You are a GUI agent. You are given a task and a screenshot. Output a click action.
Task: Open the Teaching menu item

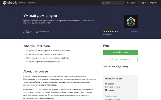point(32,3)
